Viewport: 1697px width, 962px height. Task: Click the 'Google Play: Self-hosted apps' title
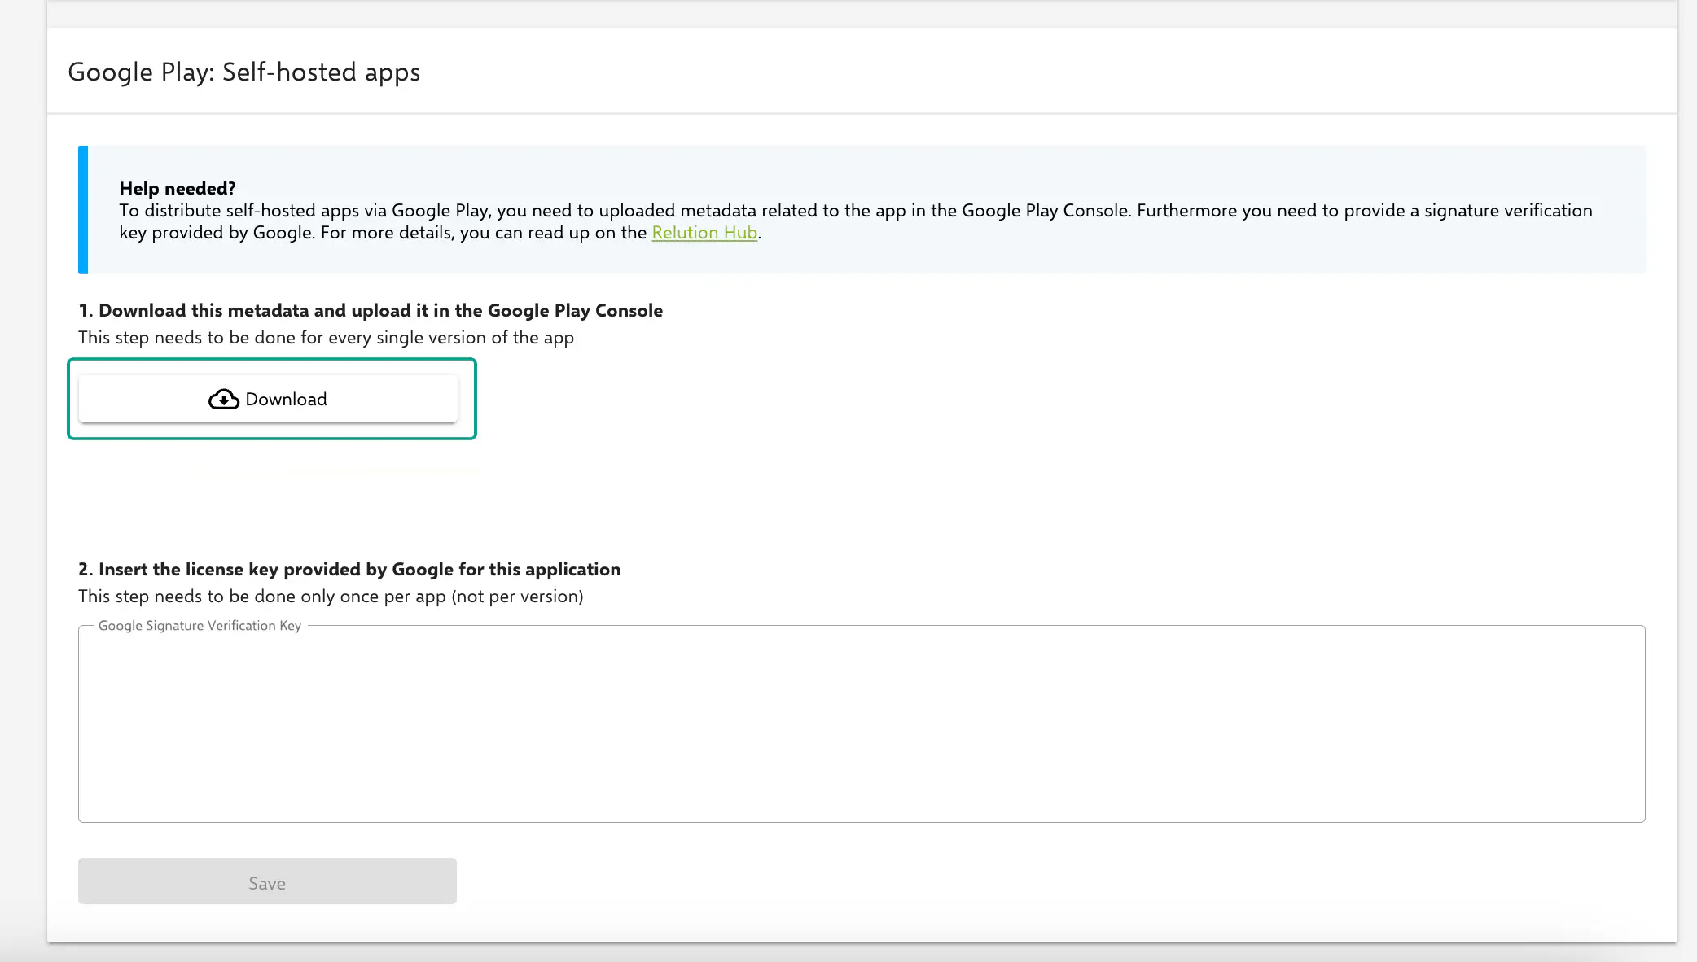(243, 72)
